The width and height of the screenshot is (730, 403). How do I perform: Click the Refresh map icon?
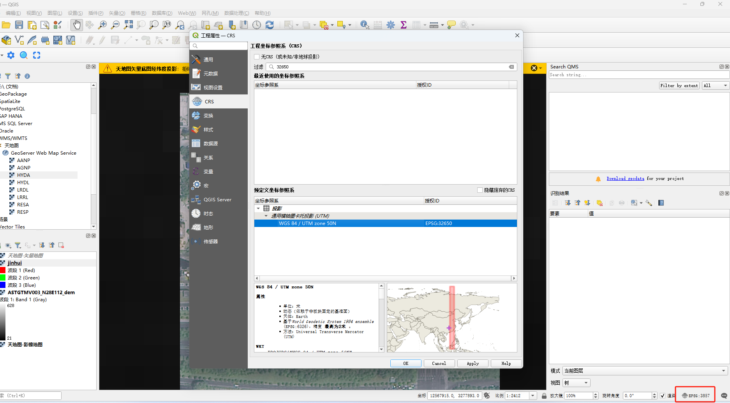(x=270, y=25)
